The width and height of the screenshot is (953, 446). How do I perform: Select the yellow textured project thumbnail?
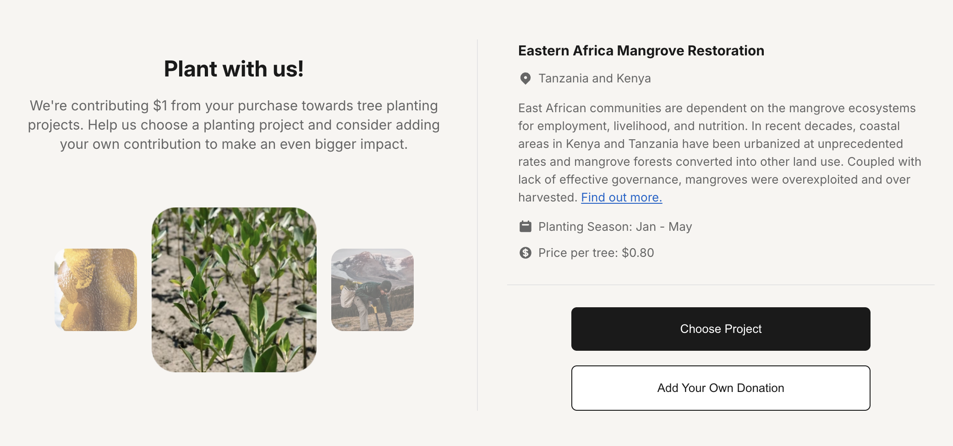coord(96,290)
